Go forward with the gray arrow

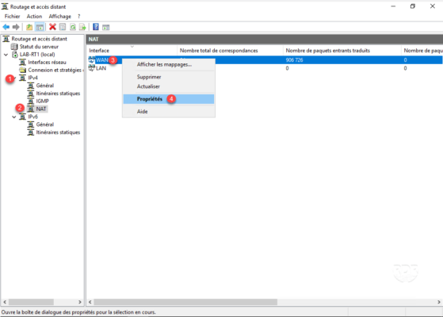(x=16, y=27)
